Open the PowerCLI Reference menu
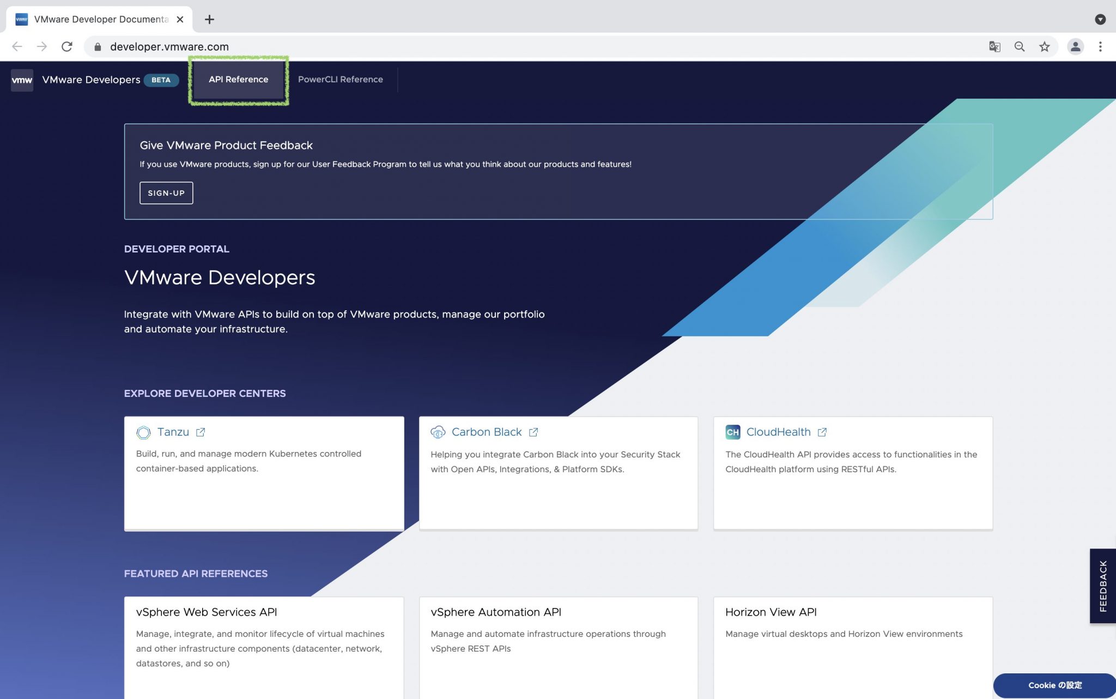The image size is (1116, 699). click(340, 80)
